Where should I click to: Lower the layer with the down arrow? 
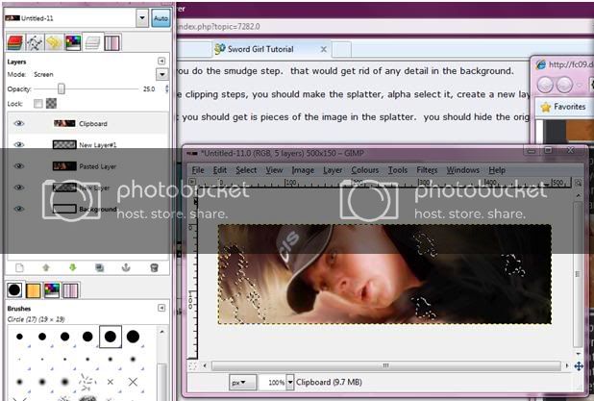tap(72, 267)
